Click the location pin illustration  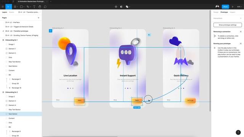71,54
